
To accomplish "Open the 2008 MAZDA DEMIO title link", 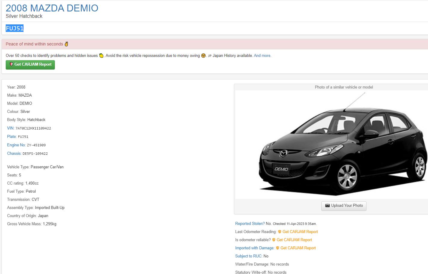I will coord(52,8).
